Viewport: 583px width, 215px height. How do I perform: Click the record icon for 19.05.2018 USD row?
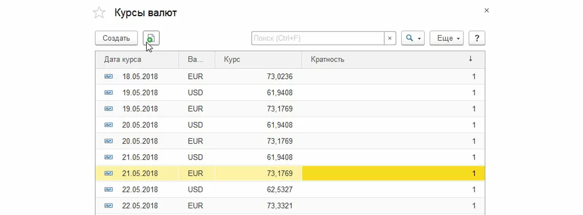click(x=108, y=92)
